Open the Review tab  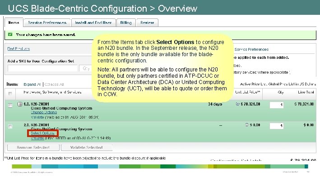point(147,22)
